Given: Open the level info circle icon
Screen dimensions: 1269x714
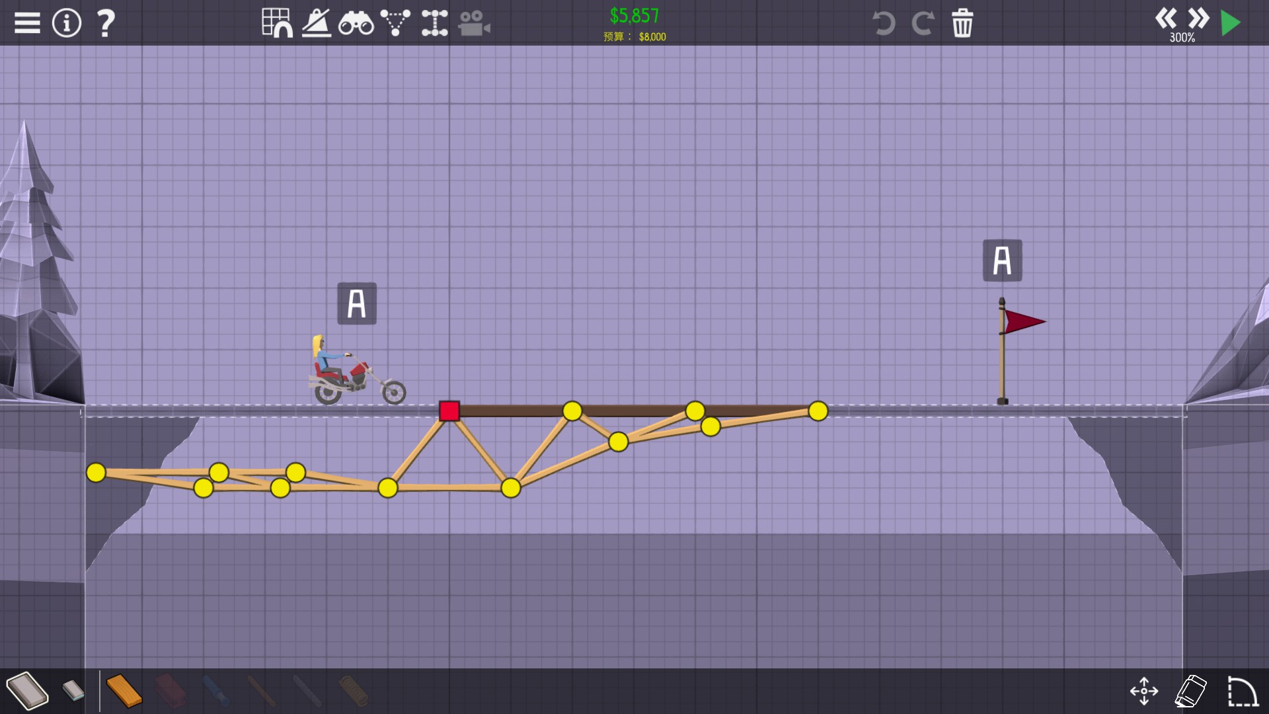Looking at the screenshot, I should tap(66, 23).
